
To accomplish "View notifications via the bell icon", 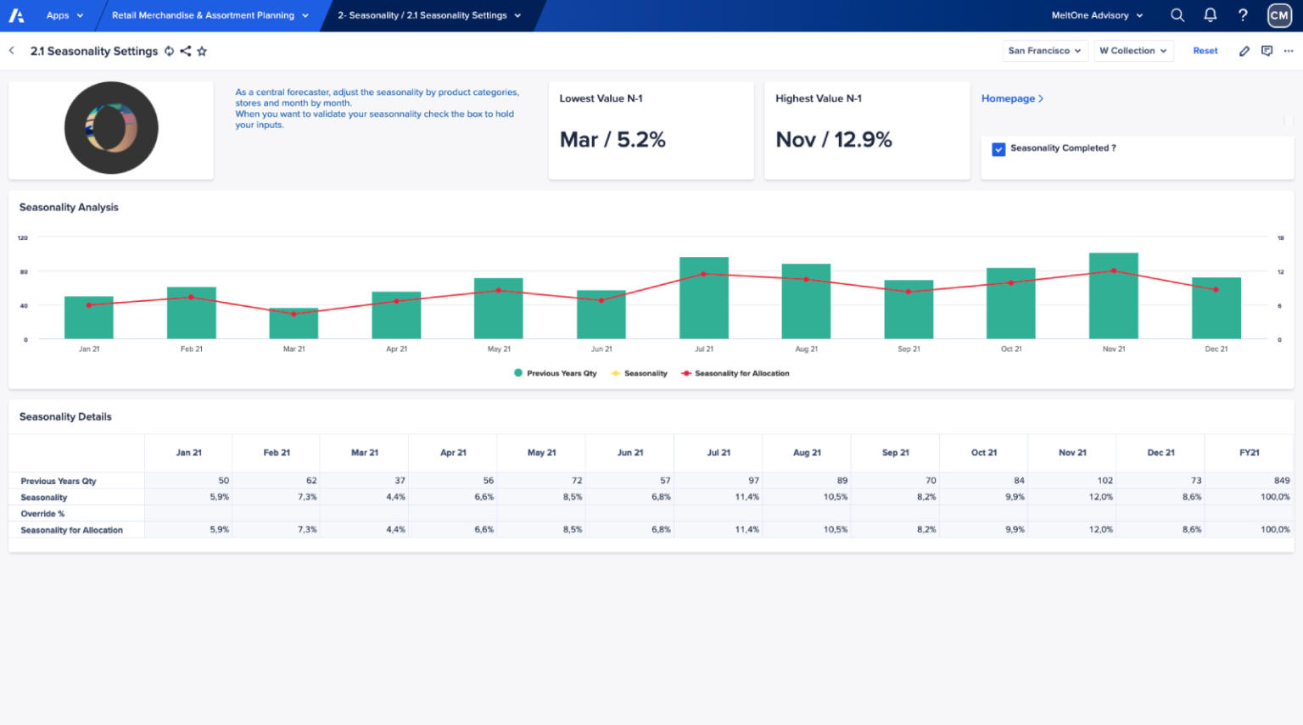I will point(1211,14).
